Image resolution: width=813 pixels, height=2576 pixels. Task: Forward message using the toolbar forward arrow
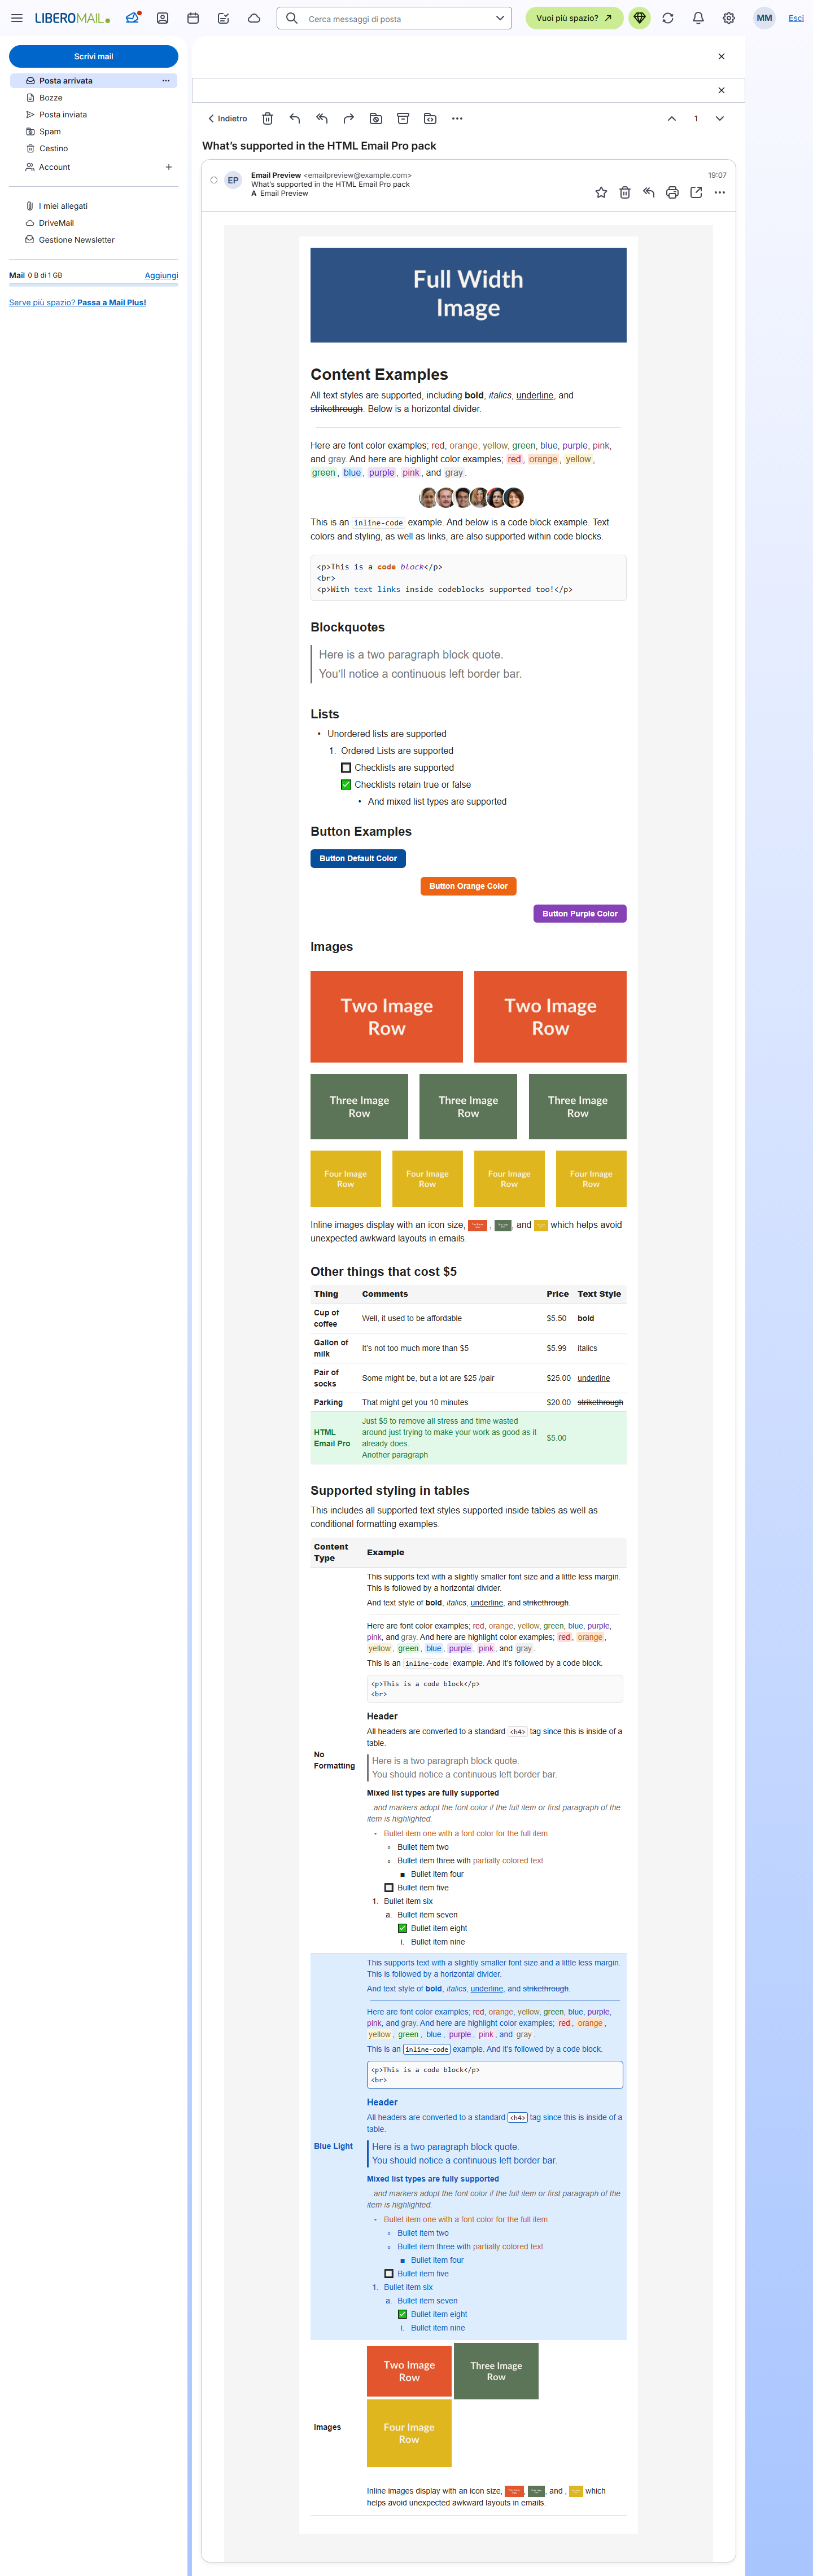coord(348,118)
